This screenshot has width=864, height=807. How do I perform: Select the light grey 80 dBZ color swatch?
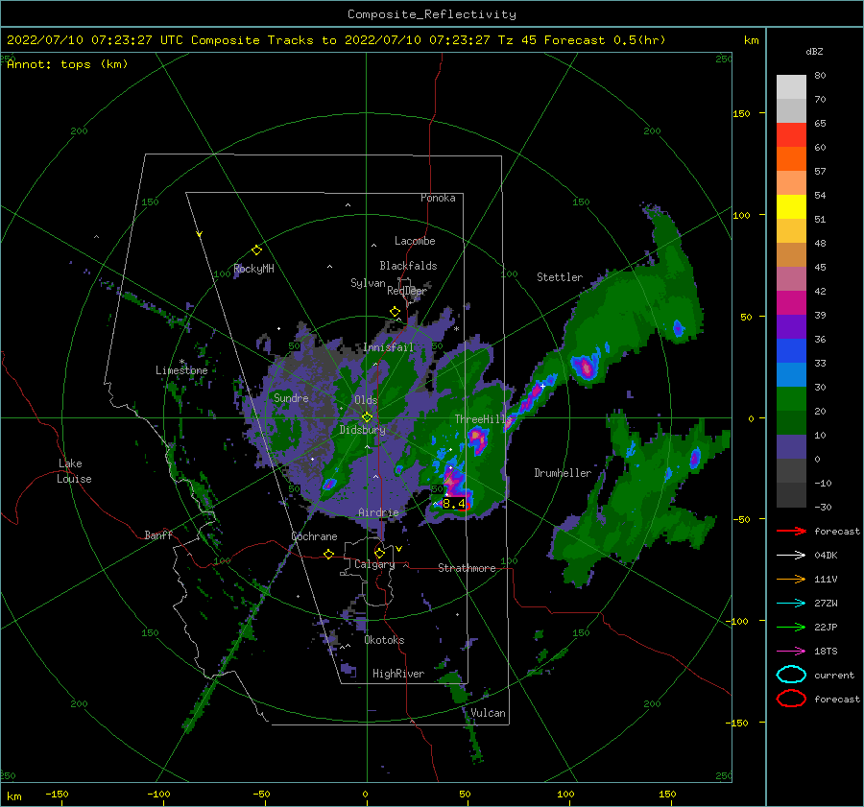point(791,86)
